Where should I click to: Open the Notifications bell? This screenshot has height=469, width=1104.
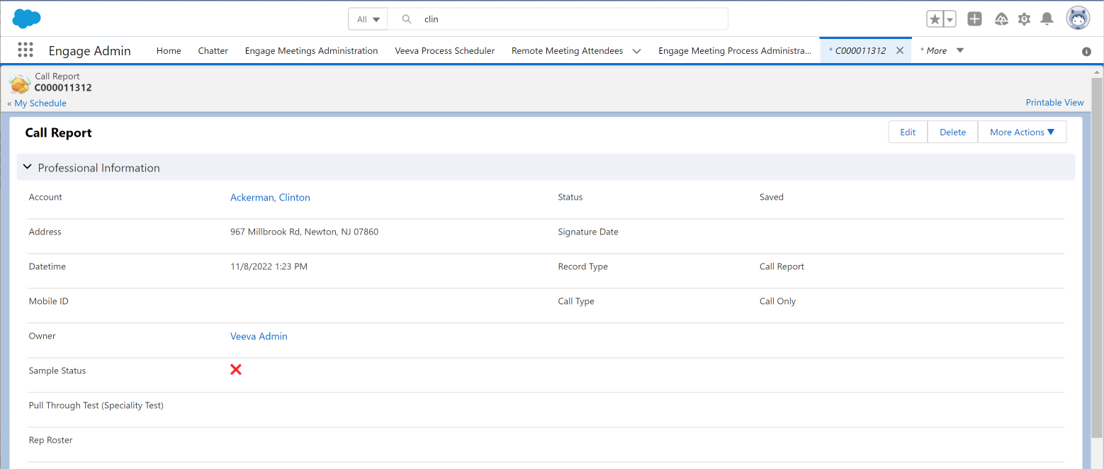(x=1047, y=19)
